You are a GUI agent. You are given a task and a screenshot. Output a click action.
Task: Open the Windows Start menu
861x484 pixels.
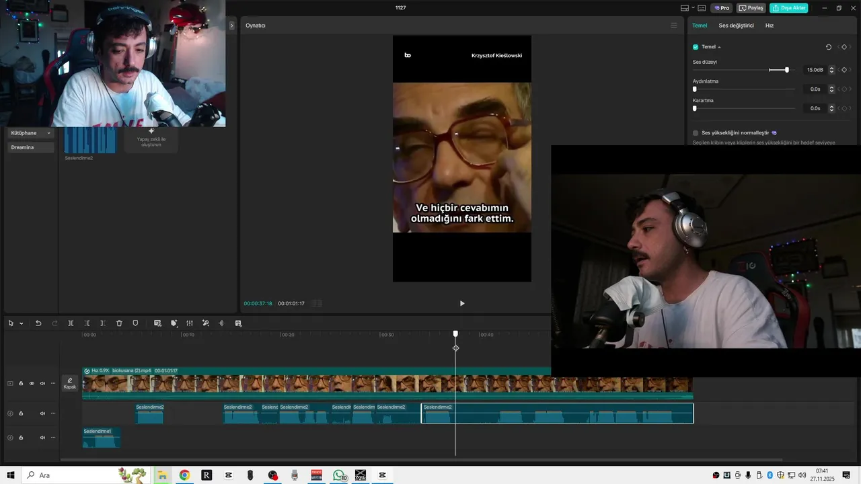pyautogui.click(x=11, y=475)
